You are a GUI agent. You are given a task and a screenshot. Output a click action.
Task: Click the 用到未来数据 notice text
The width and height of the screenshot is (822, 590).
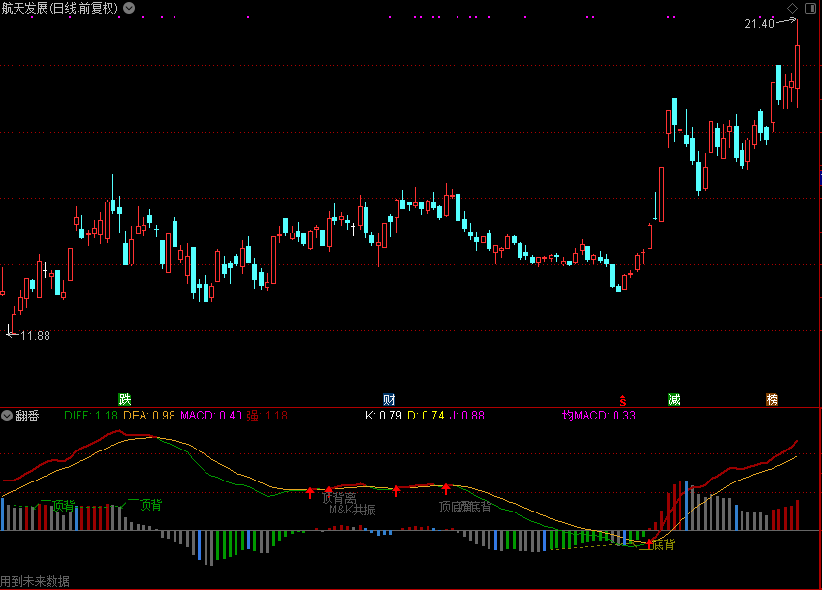[36, 581]
